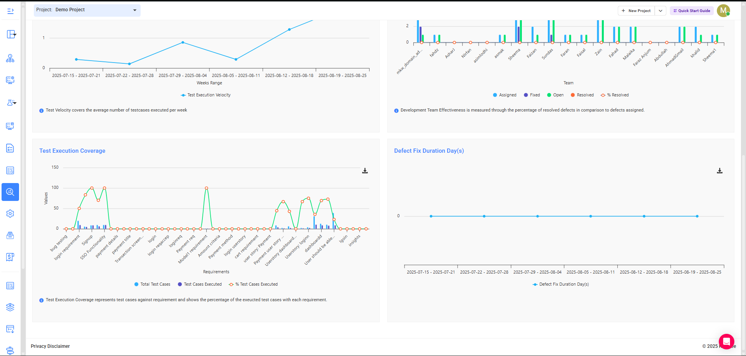Expand the sidebar menu hamburger icon
The image size is (746, 356).
10,11
